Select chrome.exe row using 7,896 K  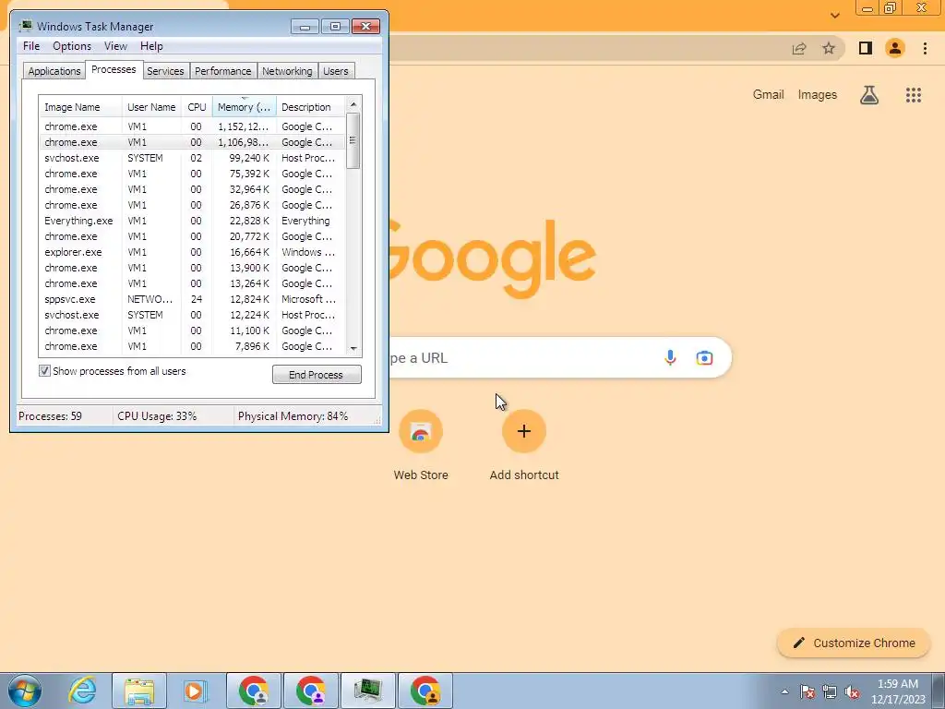[x=192, y=346]
